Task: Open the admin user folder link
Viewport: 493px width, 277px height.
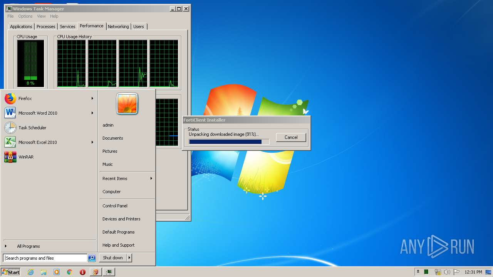Action: [127, 125]
